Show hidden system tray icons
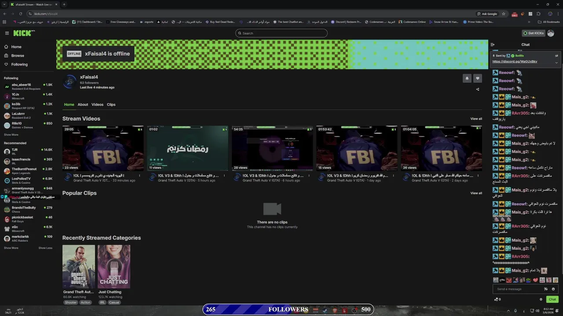 509,311
